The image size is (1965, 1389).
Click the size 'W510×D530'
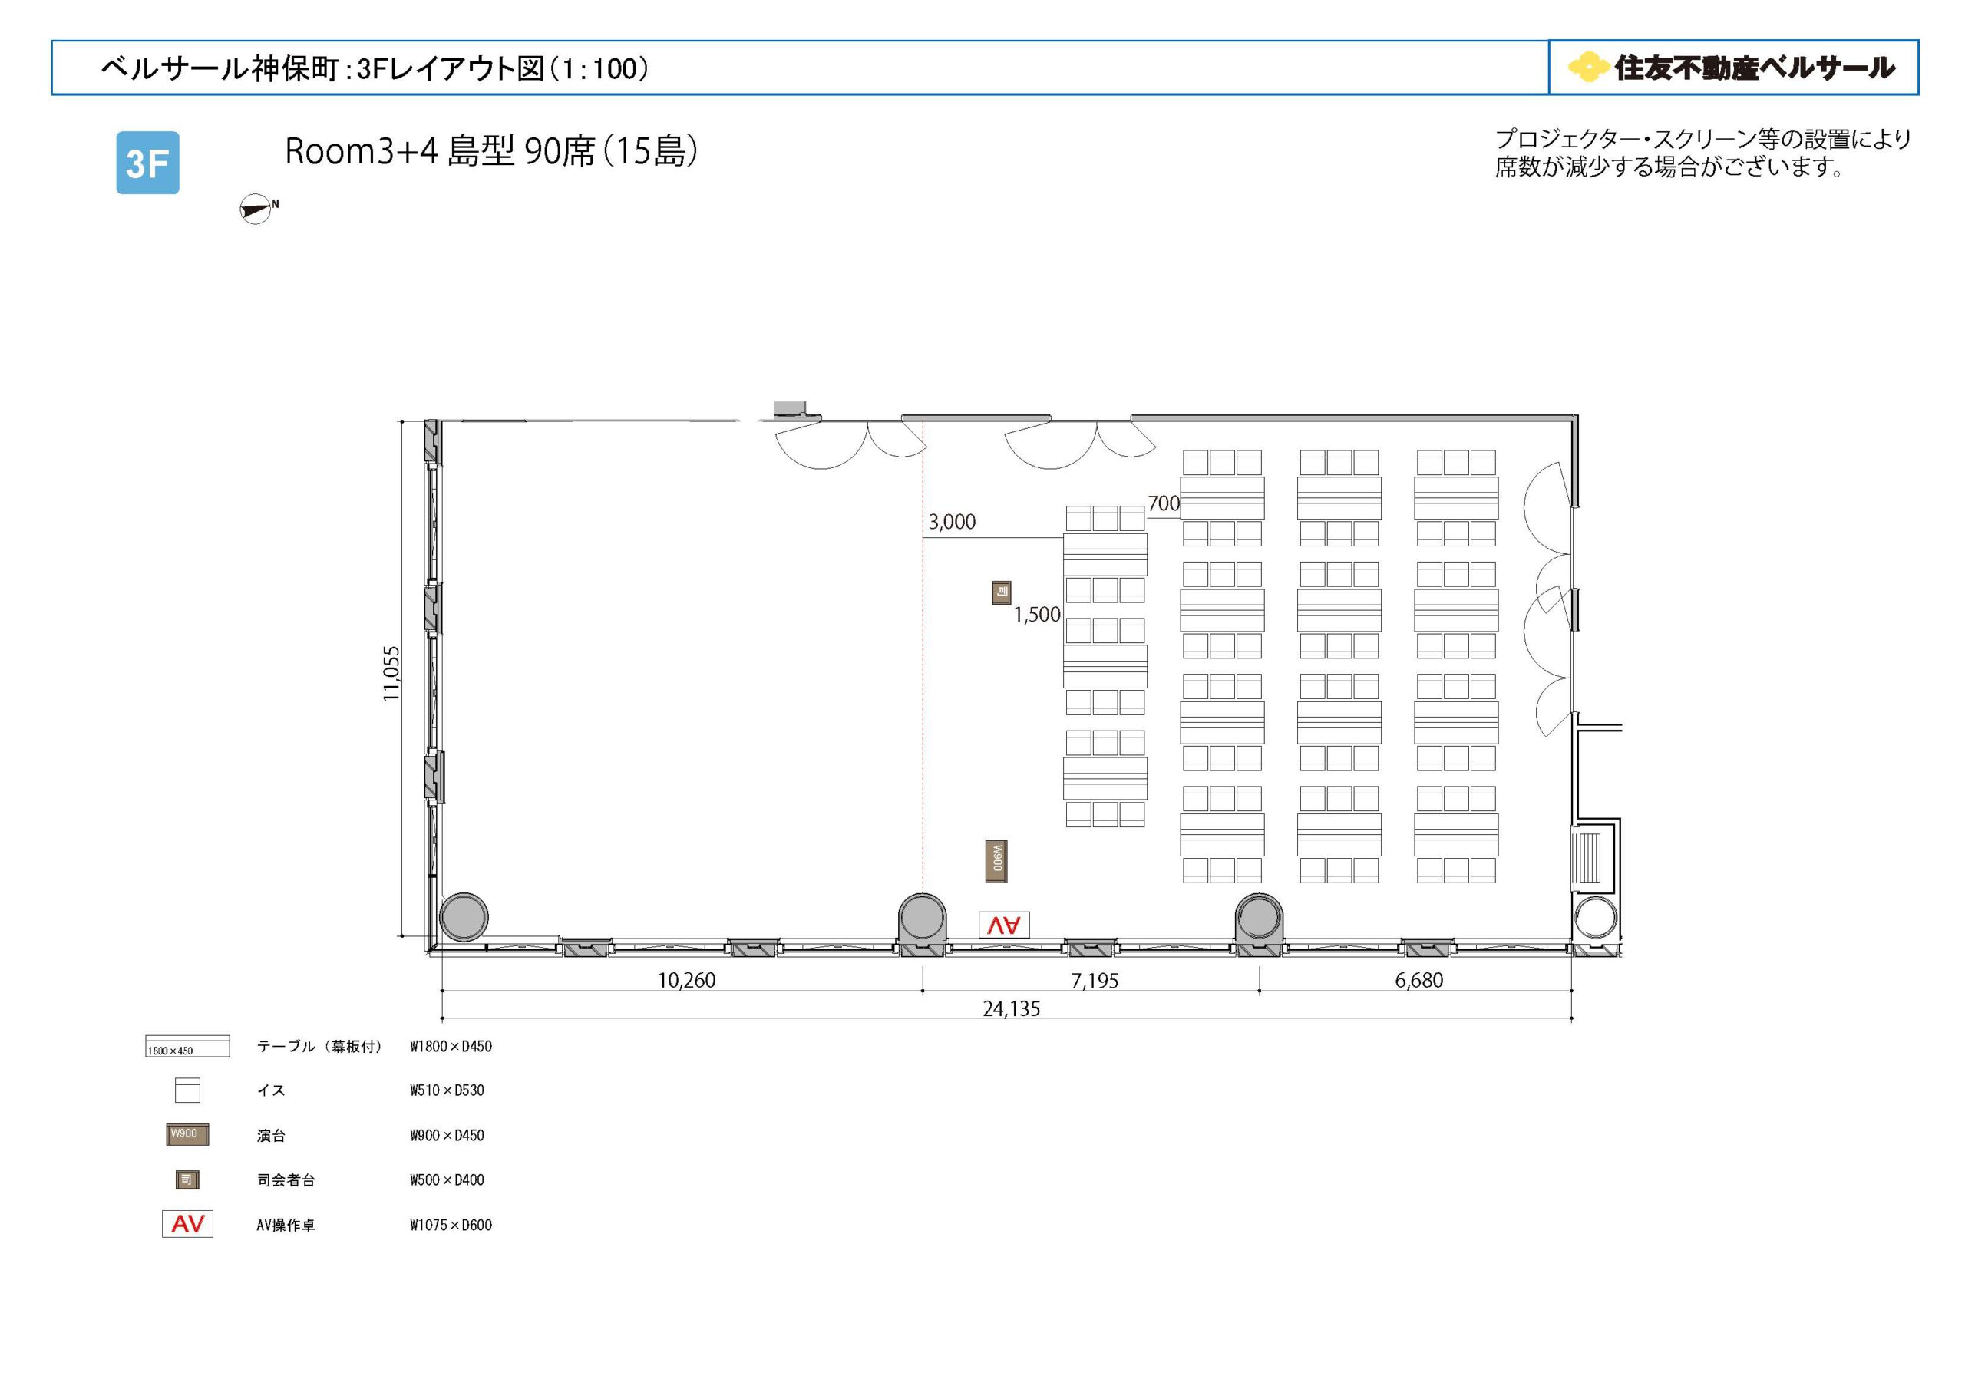(447, 1090)
